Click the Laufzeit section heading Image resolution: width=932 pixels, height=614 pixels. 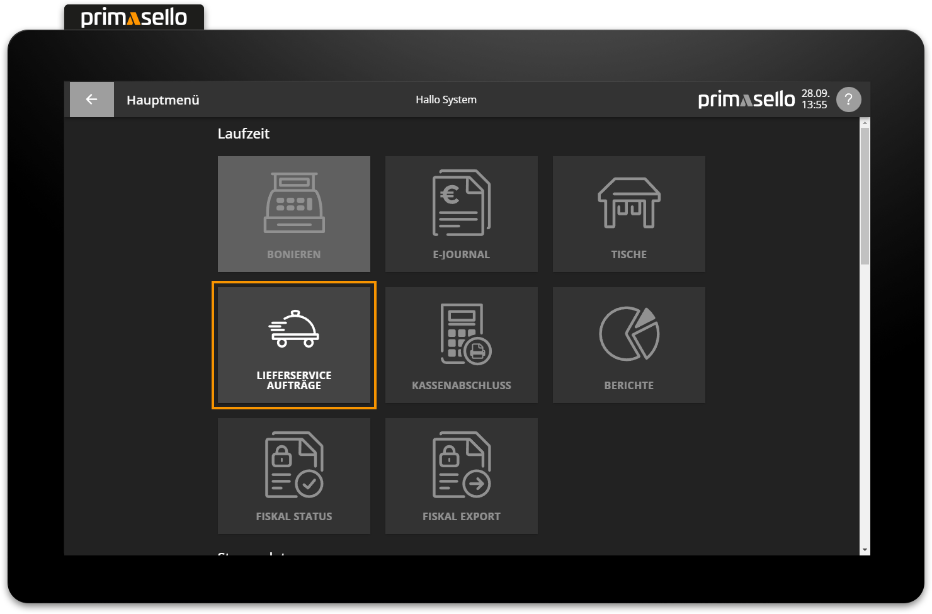(243, 134)
